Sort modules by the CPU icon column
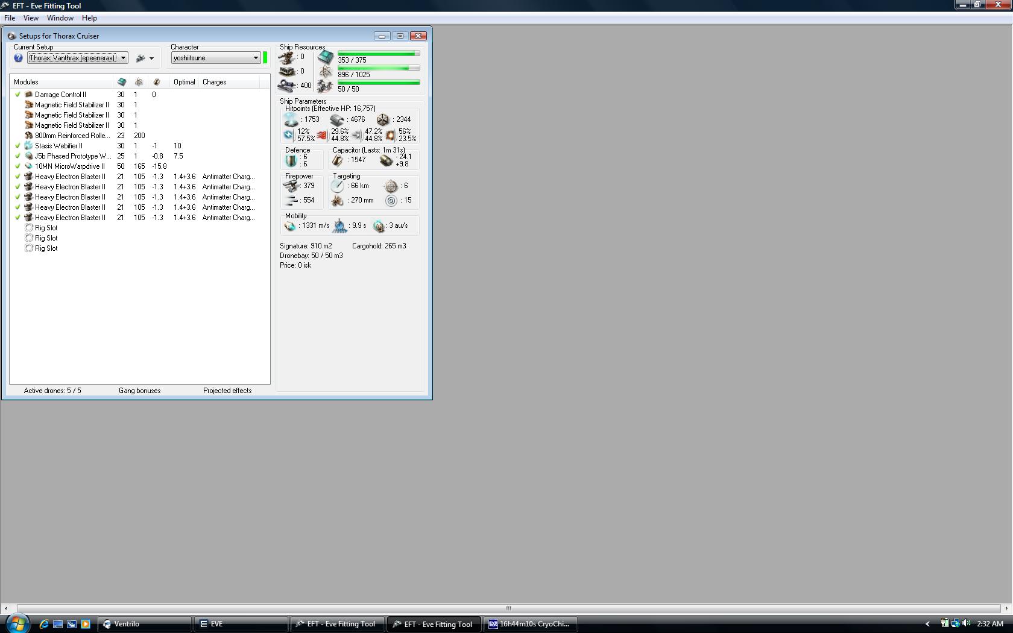 coord(122,82)
